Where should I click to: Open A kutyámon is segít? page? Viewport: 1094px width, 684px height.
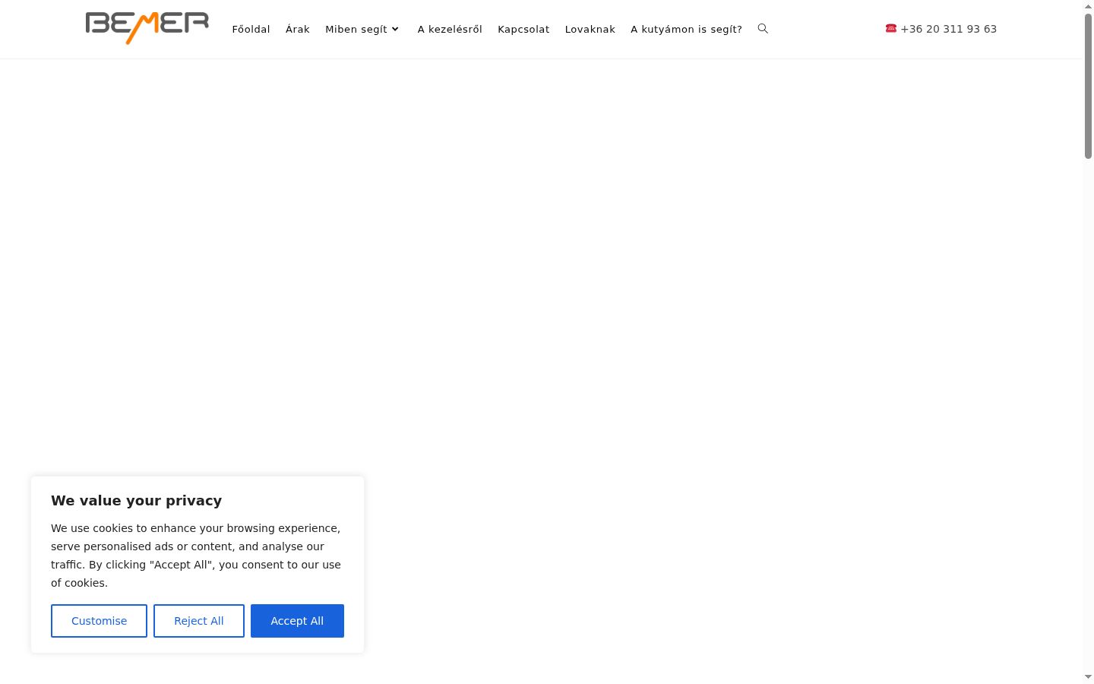tap(686, 29)
